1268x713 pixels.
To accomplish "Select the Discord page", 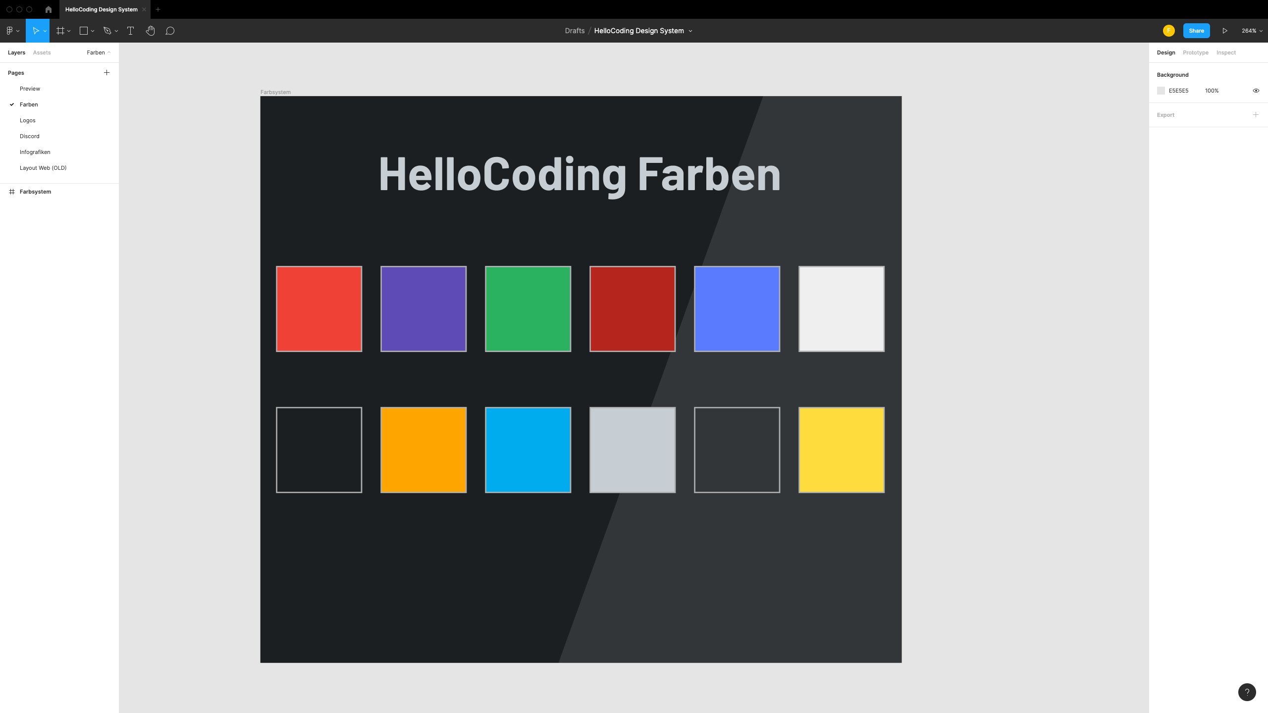I will (30, 136).
